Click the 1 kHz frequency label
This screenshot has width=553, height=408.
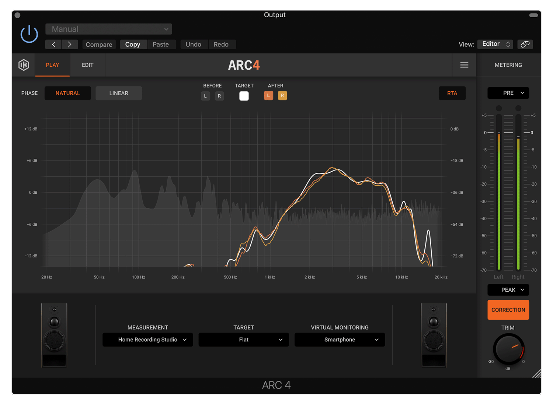[270, 277]
